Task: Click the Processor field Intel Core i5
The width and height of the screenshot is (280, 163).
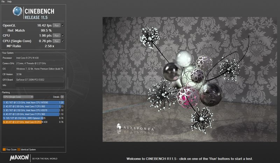Action: 40,58
